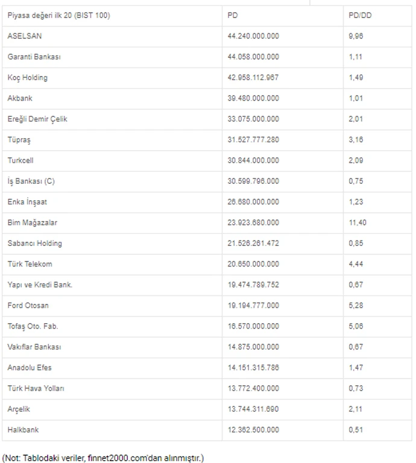Click the ASELSAN company name cell
This screenshot has width=416, height=463.
pos(25,36)
